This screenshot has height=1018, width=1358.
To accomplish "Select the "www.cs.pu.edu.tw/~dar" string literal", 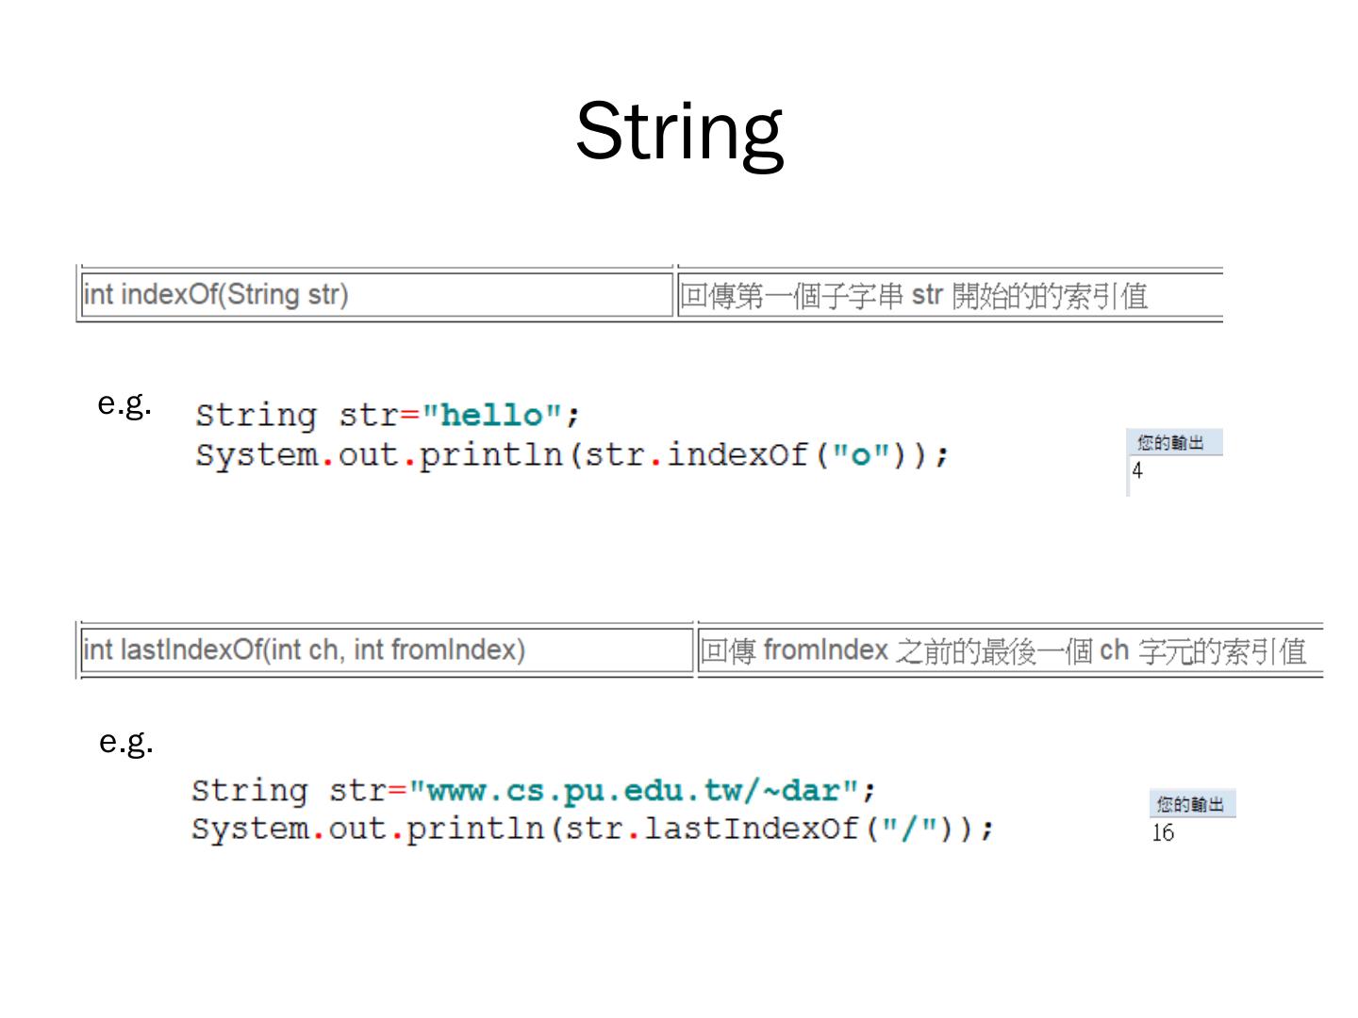I will pyautogui.click(x=633, y=790).
